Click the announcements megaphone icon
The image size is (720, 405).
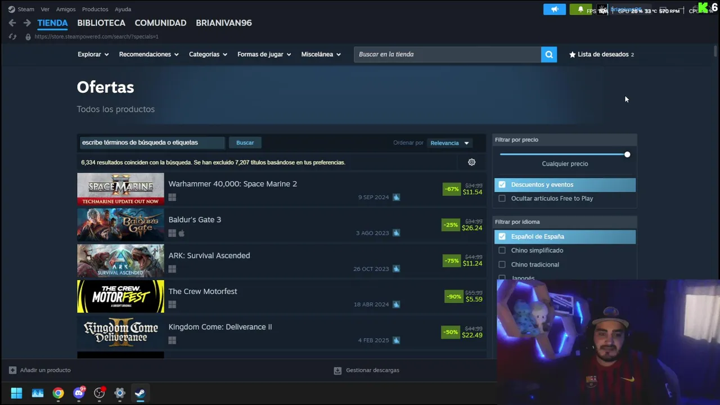pos(555,10)
